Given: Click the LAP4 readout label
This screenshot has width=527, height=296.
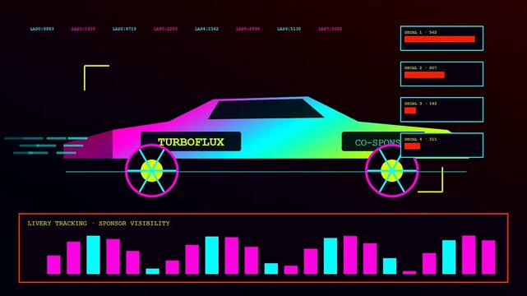Looking at the screenshot, I should pyautogui.click(x=206, y=29).
